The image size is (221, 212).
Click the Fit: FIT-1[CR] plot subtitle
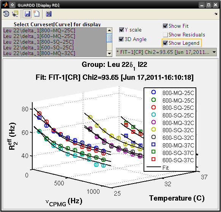[114, 78]
